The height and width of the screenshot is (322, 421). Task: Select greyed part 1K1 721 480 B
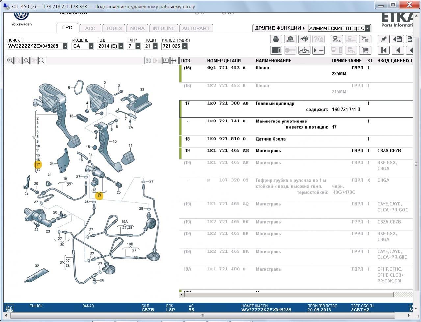[x=226, y=269]
